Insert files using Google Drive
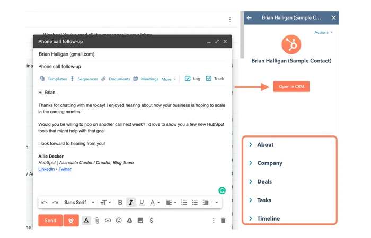Viewport: 371px width, 238px height. 129,221
